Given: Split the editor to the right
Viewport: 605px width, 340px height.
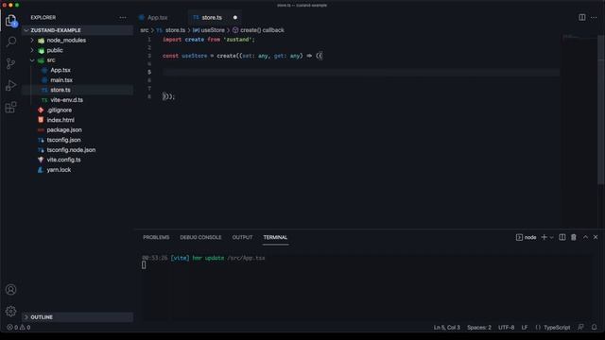Looking at the screenshot, I should pyautogui.click(x=582, y=17).
